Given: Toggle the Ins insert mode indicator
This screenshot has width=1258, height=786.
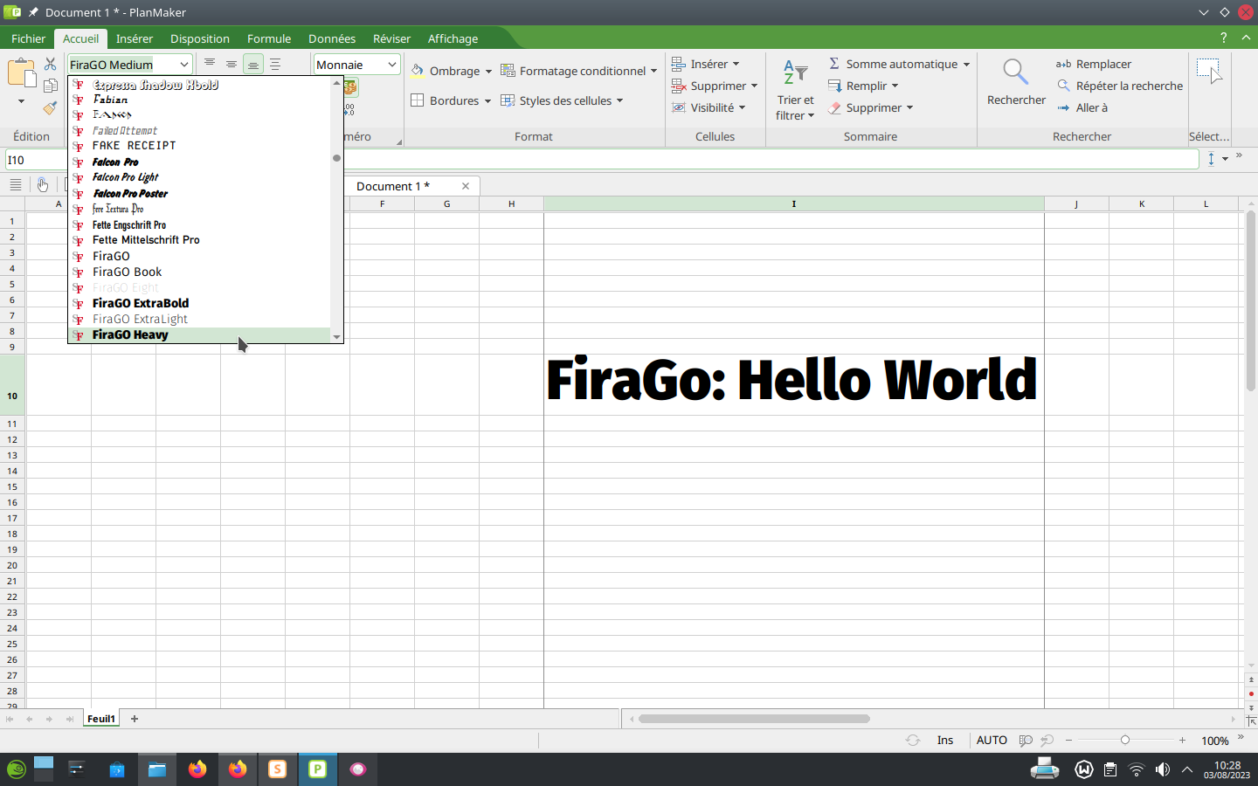Looking at the screenshot, I should tap(945, 740).
